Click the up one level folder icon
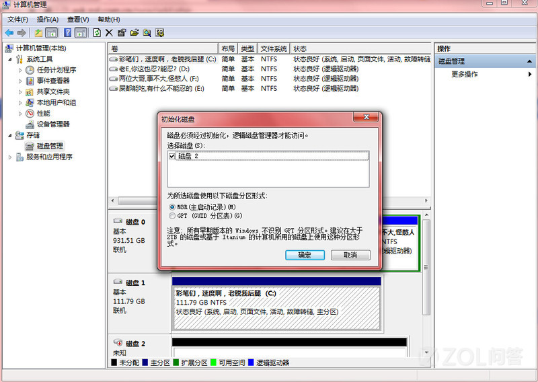This screenshot has width=538, height=382. pos(38,32)
